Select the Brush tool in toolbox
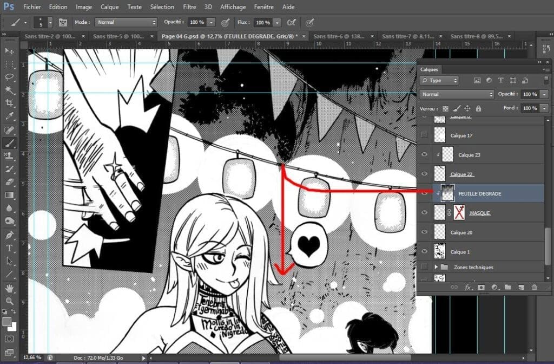The width and height of the screenshot is (554, 364). coord(9,143)
